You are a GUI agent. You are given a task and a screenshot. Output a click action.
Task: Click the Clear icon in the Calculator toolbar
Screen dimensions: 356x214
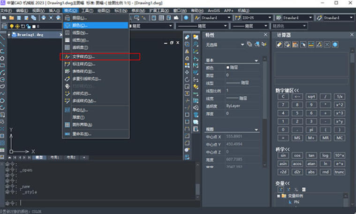click(279, 45)
